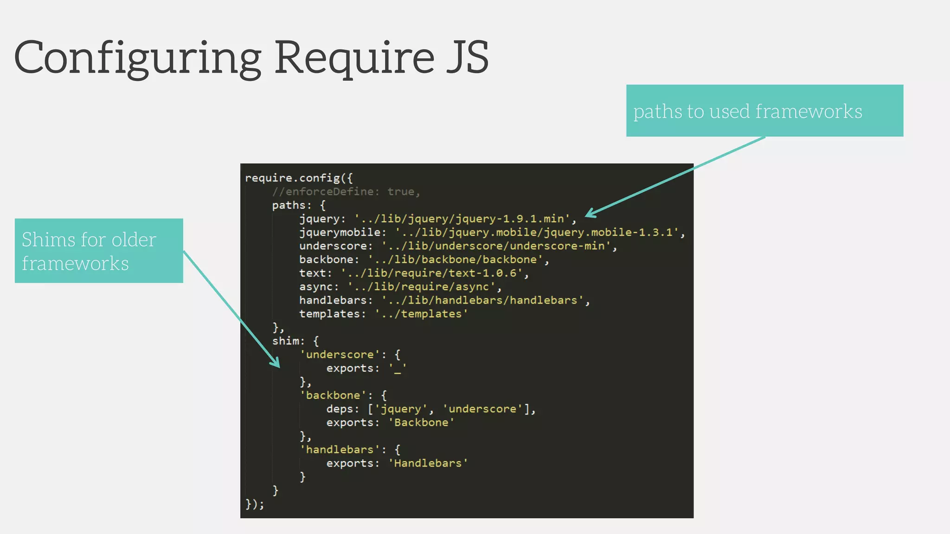This screenshot has width=950, height=534.
Task: Click the jquery-1.9.1.min path line
Action: click(437, 219)
